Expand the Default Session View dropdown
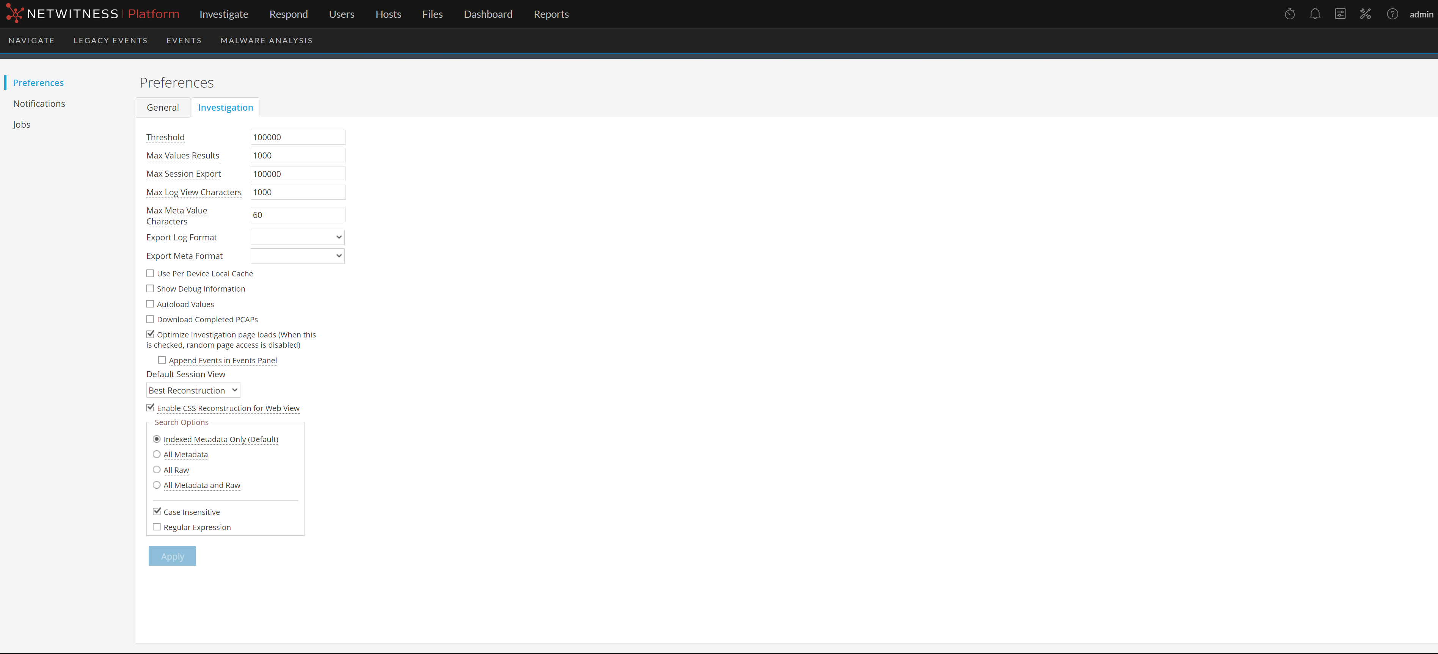1438x654 pixels. coord(193,390)
